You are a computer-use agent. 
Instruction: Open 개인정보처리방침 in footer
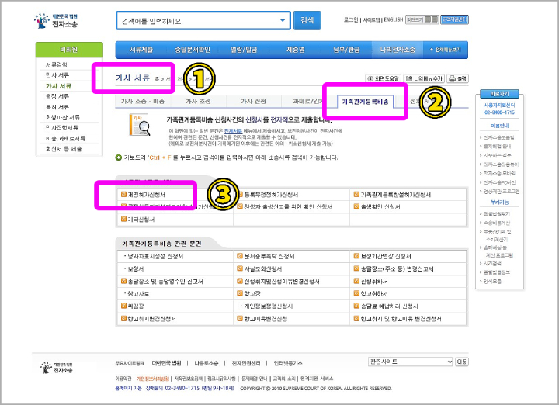tap(153, 379)
